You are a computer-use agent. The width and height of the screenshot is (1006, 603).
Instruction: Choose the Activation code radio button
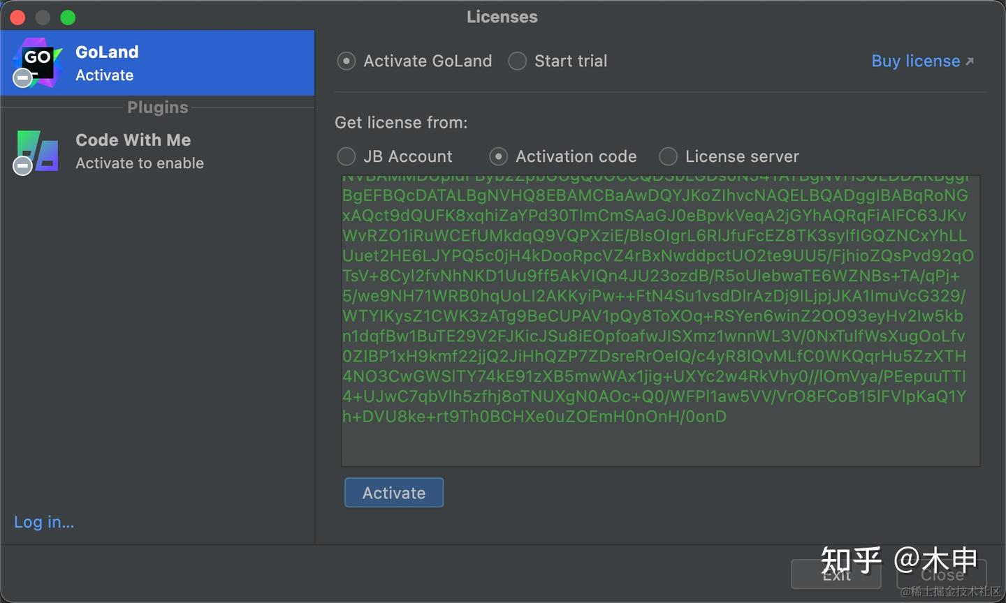498,156
